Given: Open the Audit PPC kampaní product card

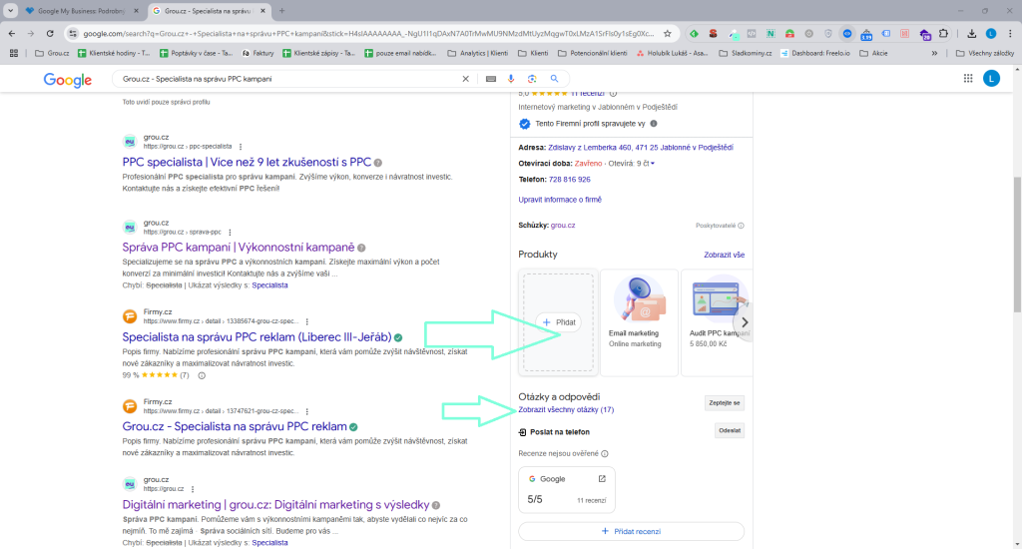Looking at the screenshot, I should 716,322.
